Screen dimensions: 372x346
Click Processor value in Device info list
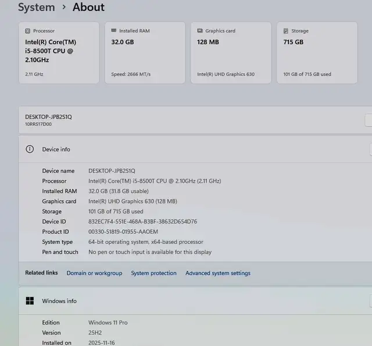pos(155,181)
